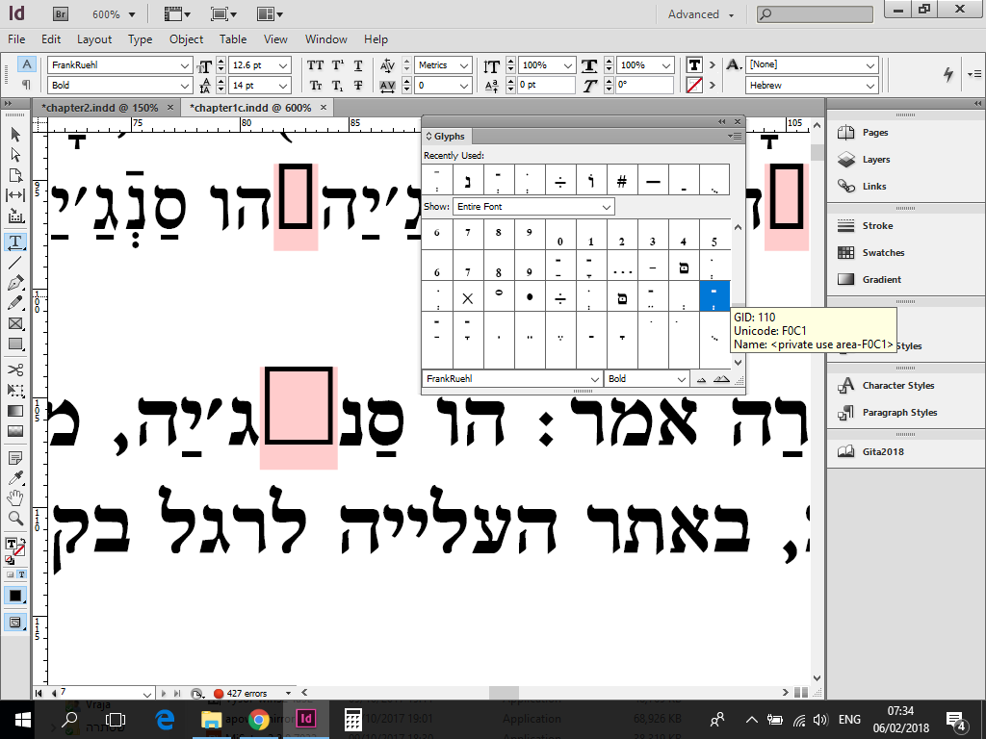The image size is (986, 739).
Task: Open the Type menu
Action: click(141, 38)
